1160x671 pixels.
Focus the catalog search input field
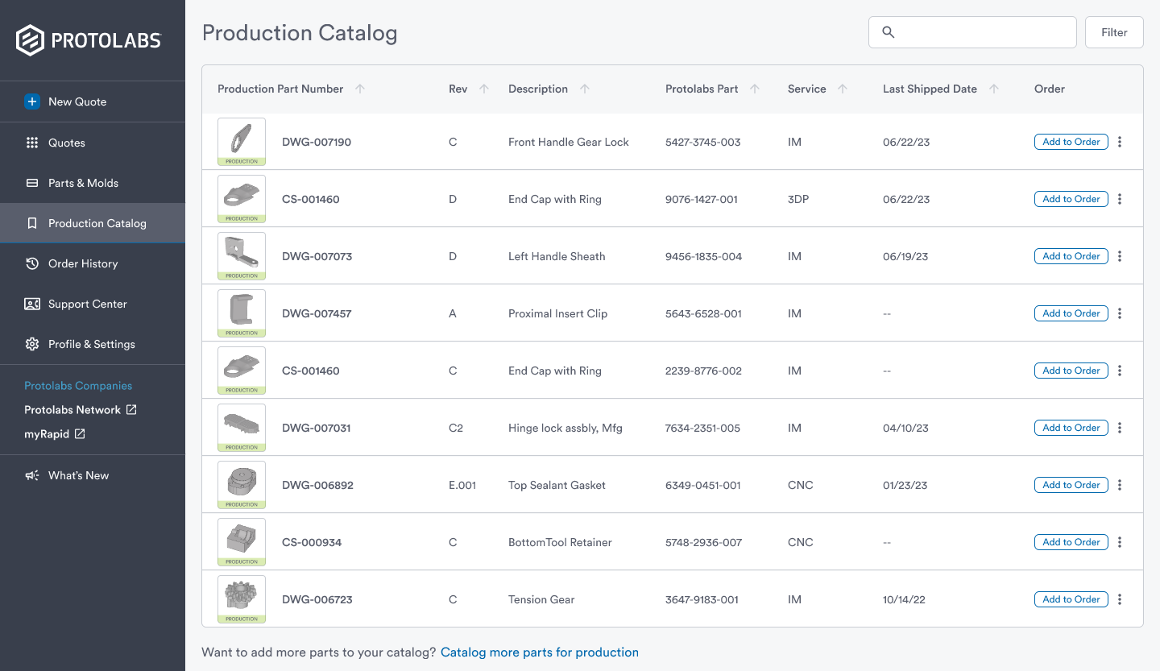pyautogui.click(x=983, y=32)
